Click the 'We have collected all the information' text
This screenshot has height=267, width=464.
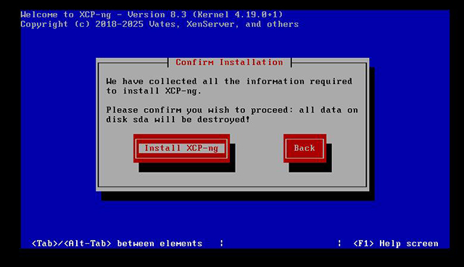[x=229, y=81]
